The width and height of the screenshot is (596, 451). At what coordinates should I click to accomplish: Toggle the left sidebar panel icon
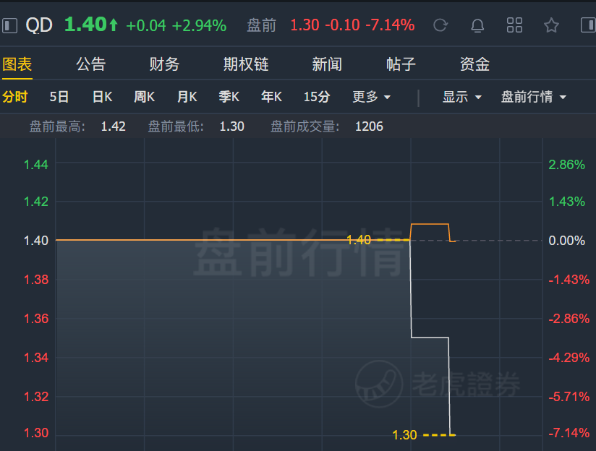coord(9,25)
